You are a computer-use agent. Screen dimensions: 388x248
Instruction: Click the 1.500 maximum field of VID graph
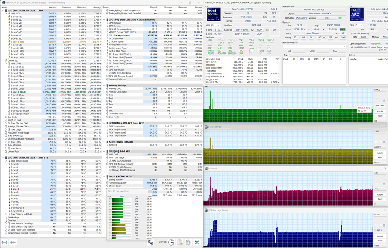pos(380,131)
